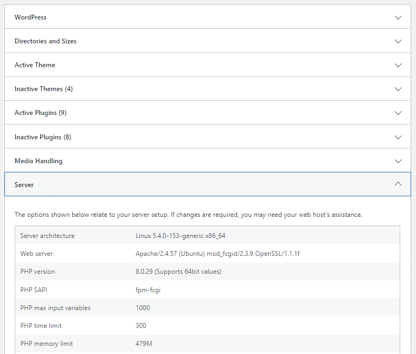Expand the Inactive Plugins (8) section
The image size is (416, 354).
click(x=43, y=137)
